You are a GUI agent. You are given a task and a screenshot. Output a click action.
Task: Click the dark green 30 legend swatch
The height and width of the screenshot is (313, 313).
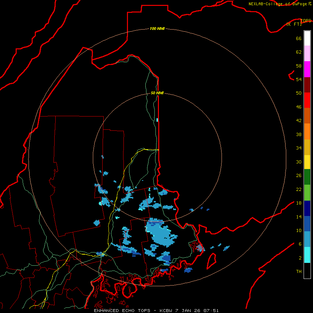point(307,177)
